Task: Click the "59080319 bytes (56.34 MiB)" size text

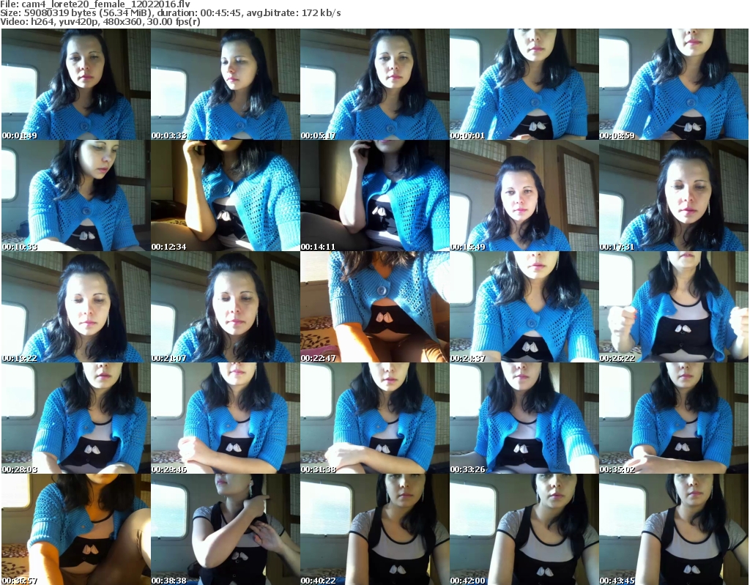Action: coord(87,13)
